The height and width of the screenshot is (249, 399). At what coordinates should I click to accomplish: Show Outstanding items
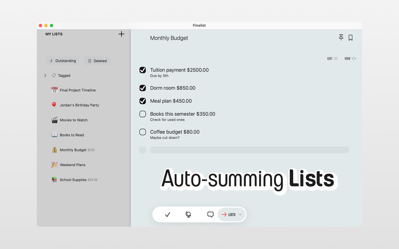coord(62,61)
